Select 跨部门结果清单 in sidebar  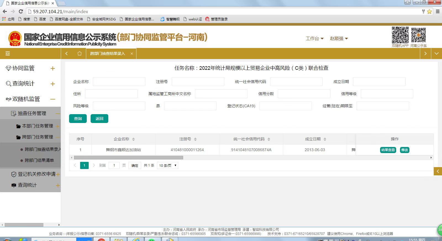tap(39, 160)
